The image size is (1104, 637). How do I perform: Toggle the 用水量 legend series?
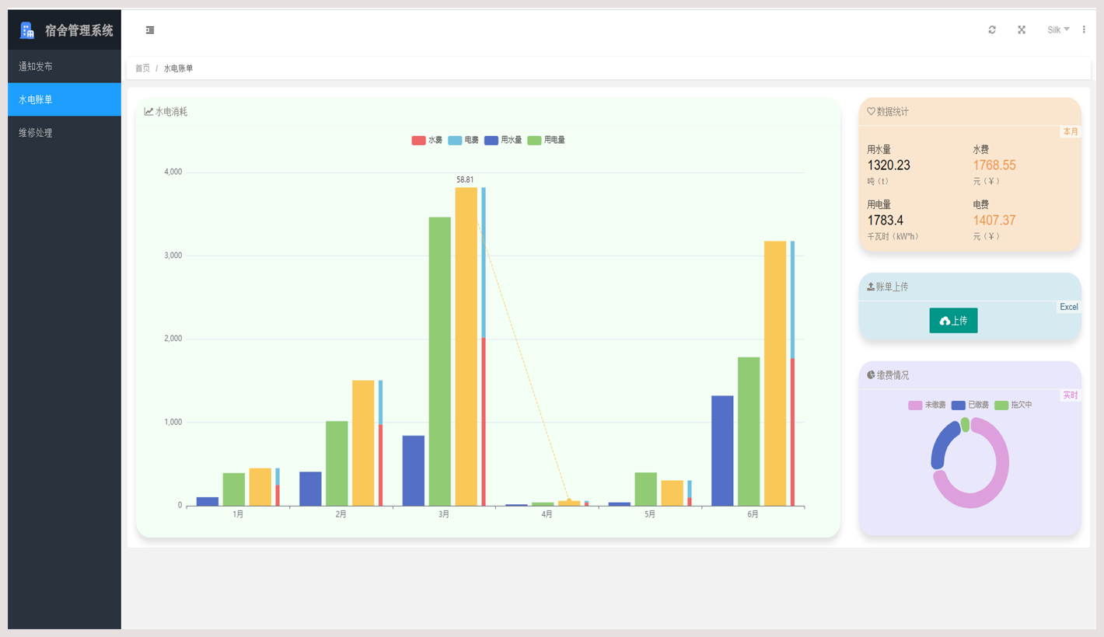coord(503,141)
